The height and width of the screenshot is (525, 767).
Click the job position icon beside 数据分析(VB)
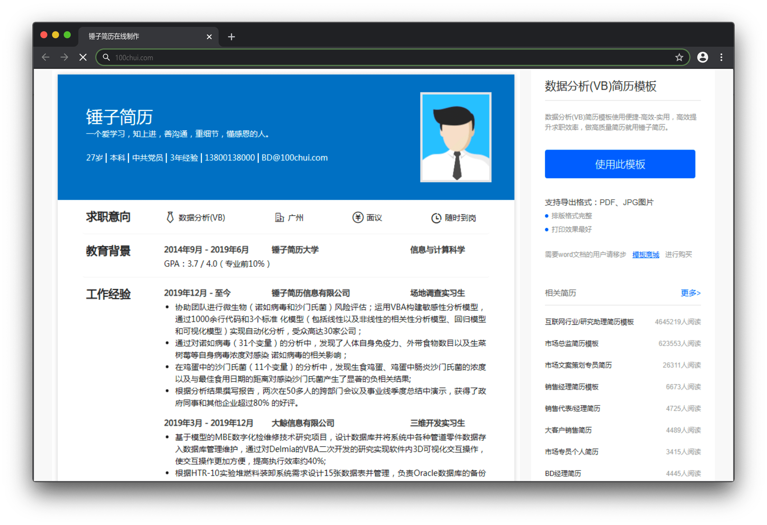click(170, 217)
